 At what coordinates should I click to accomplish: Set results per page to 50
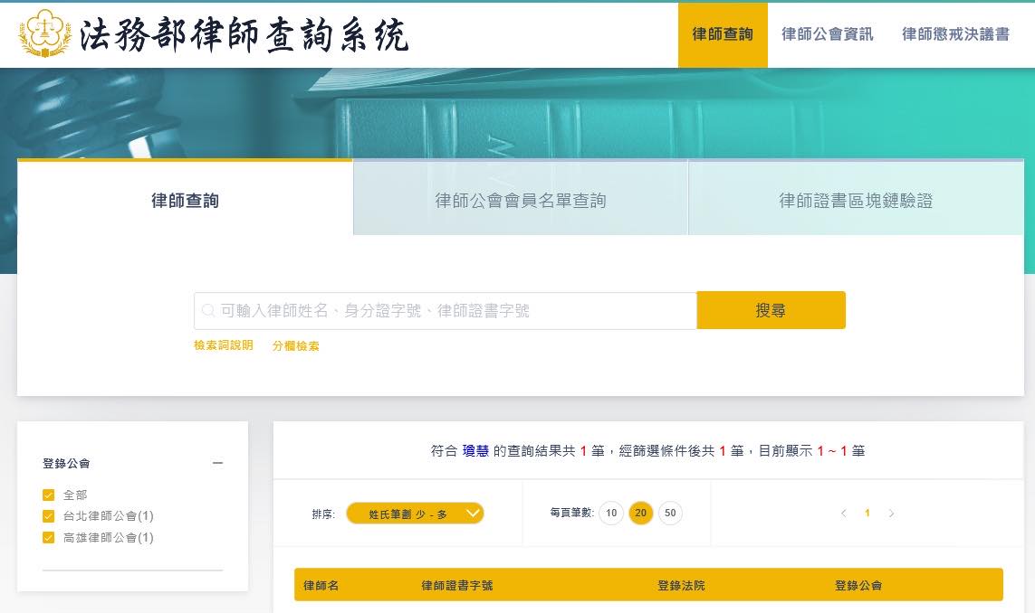(x=670, y=513)
